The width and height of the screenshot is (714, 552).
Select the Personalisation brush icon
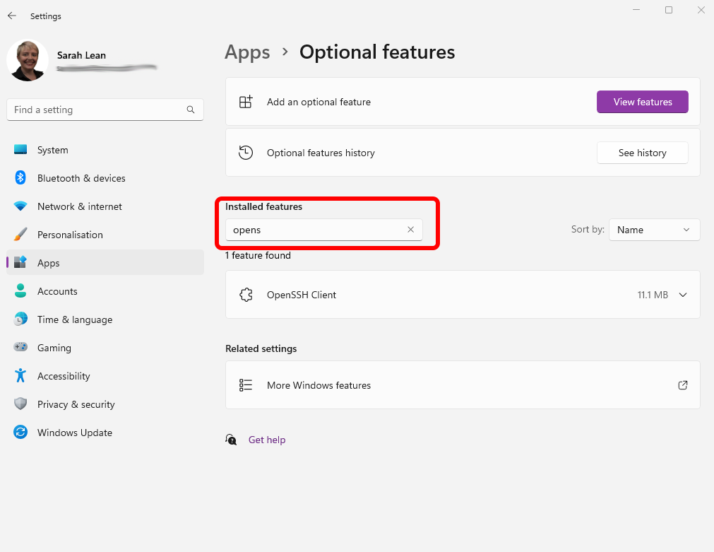20,234
